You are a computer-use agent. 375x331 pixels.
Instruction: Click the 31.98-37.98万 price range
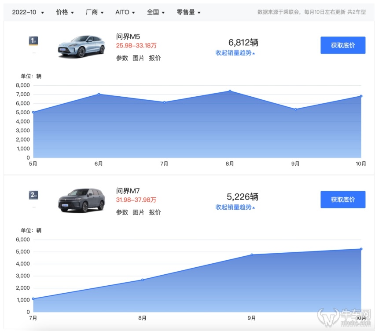click(136, 200)
